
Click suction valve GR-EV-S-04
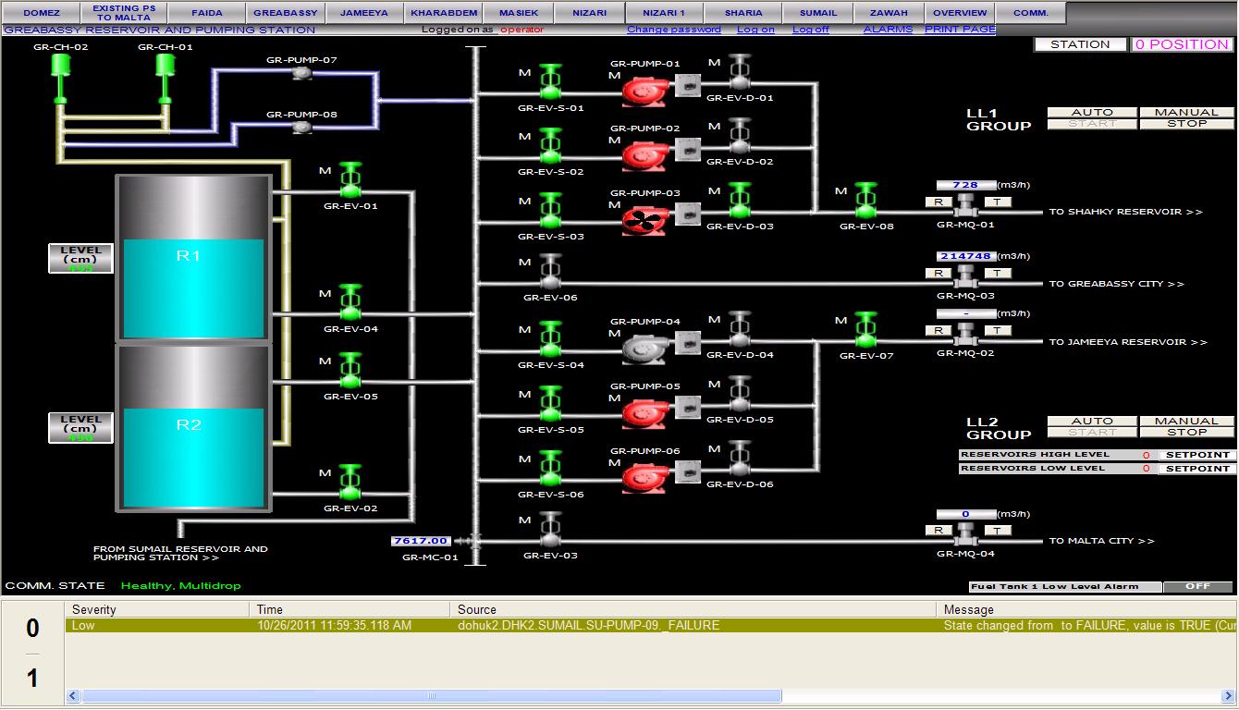point(550,339)
